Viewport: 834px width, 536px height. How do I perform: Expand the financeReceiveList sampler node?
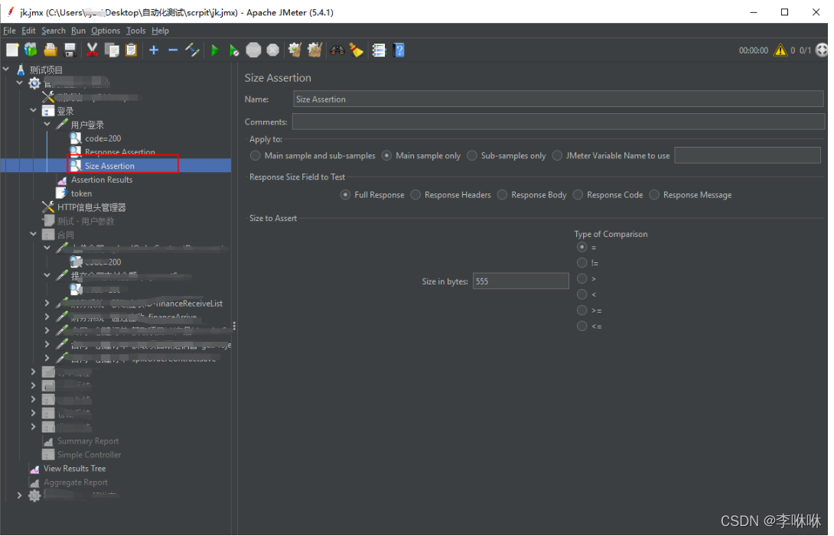pos(47,303)
